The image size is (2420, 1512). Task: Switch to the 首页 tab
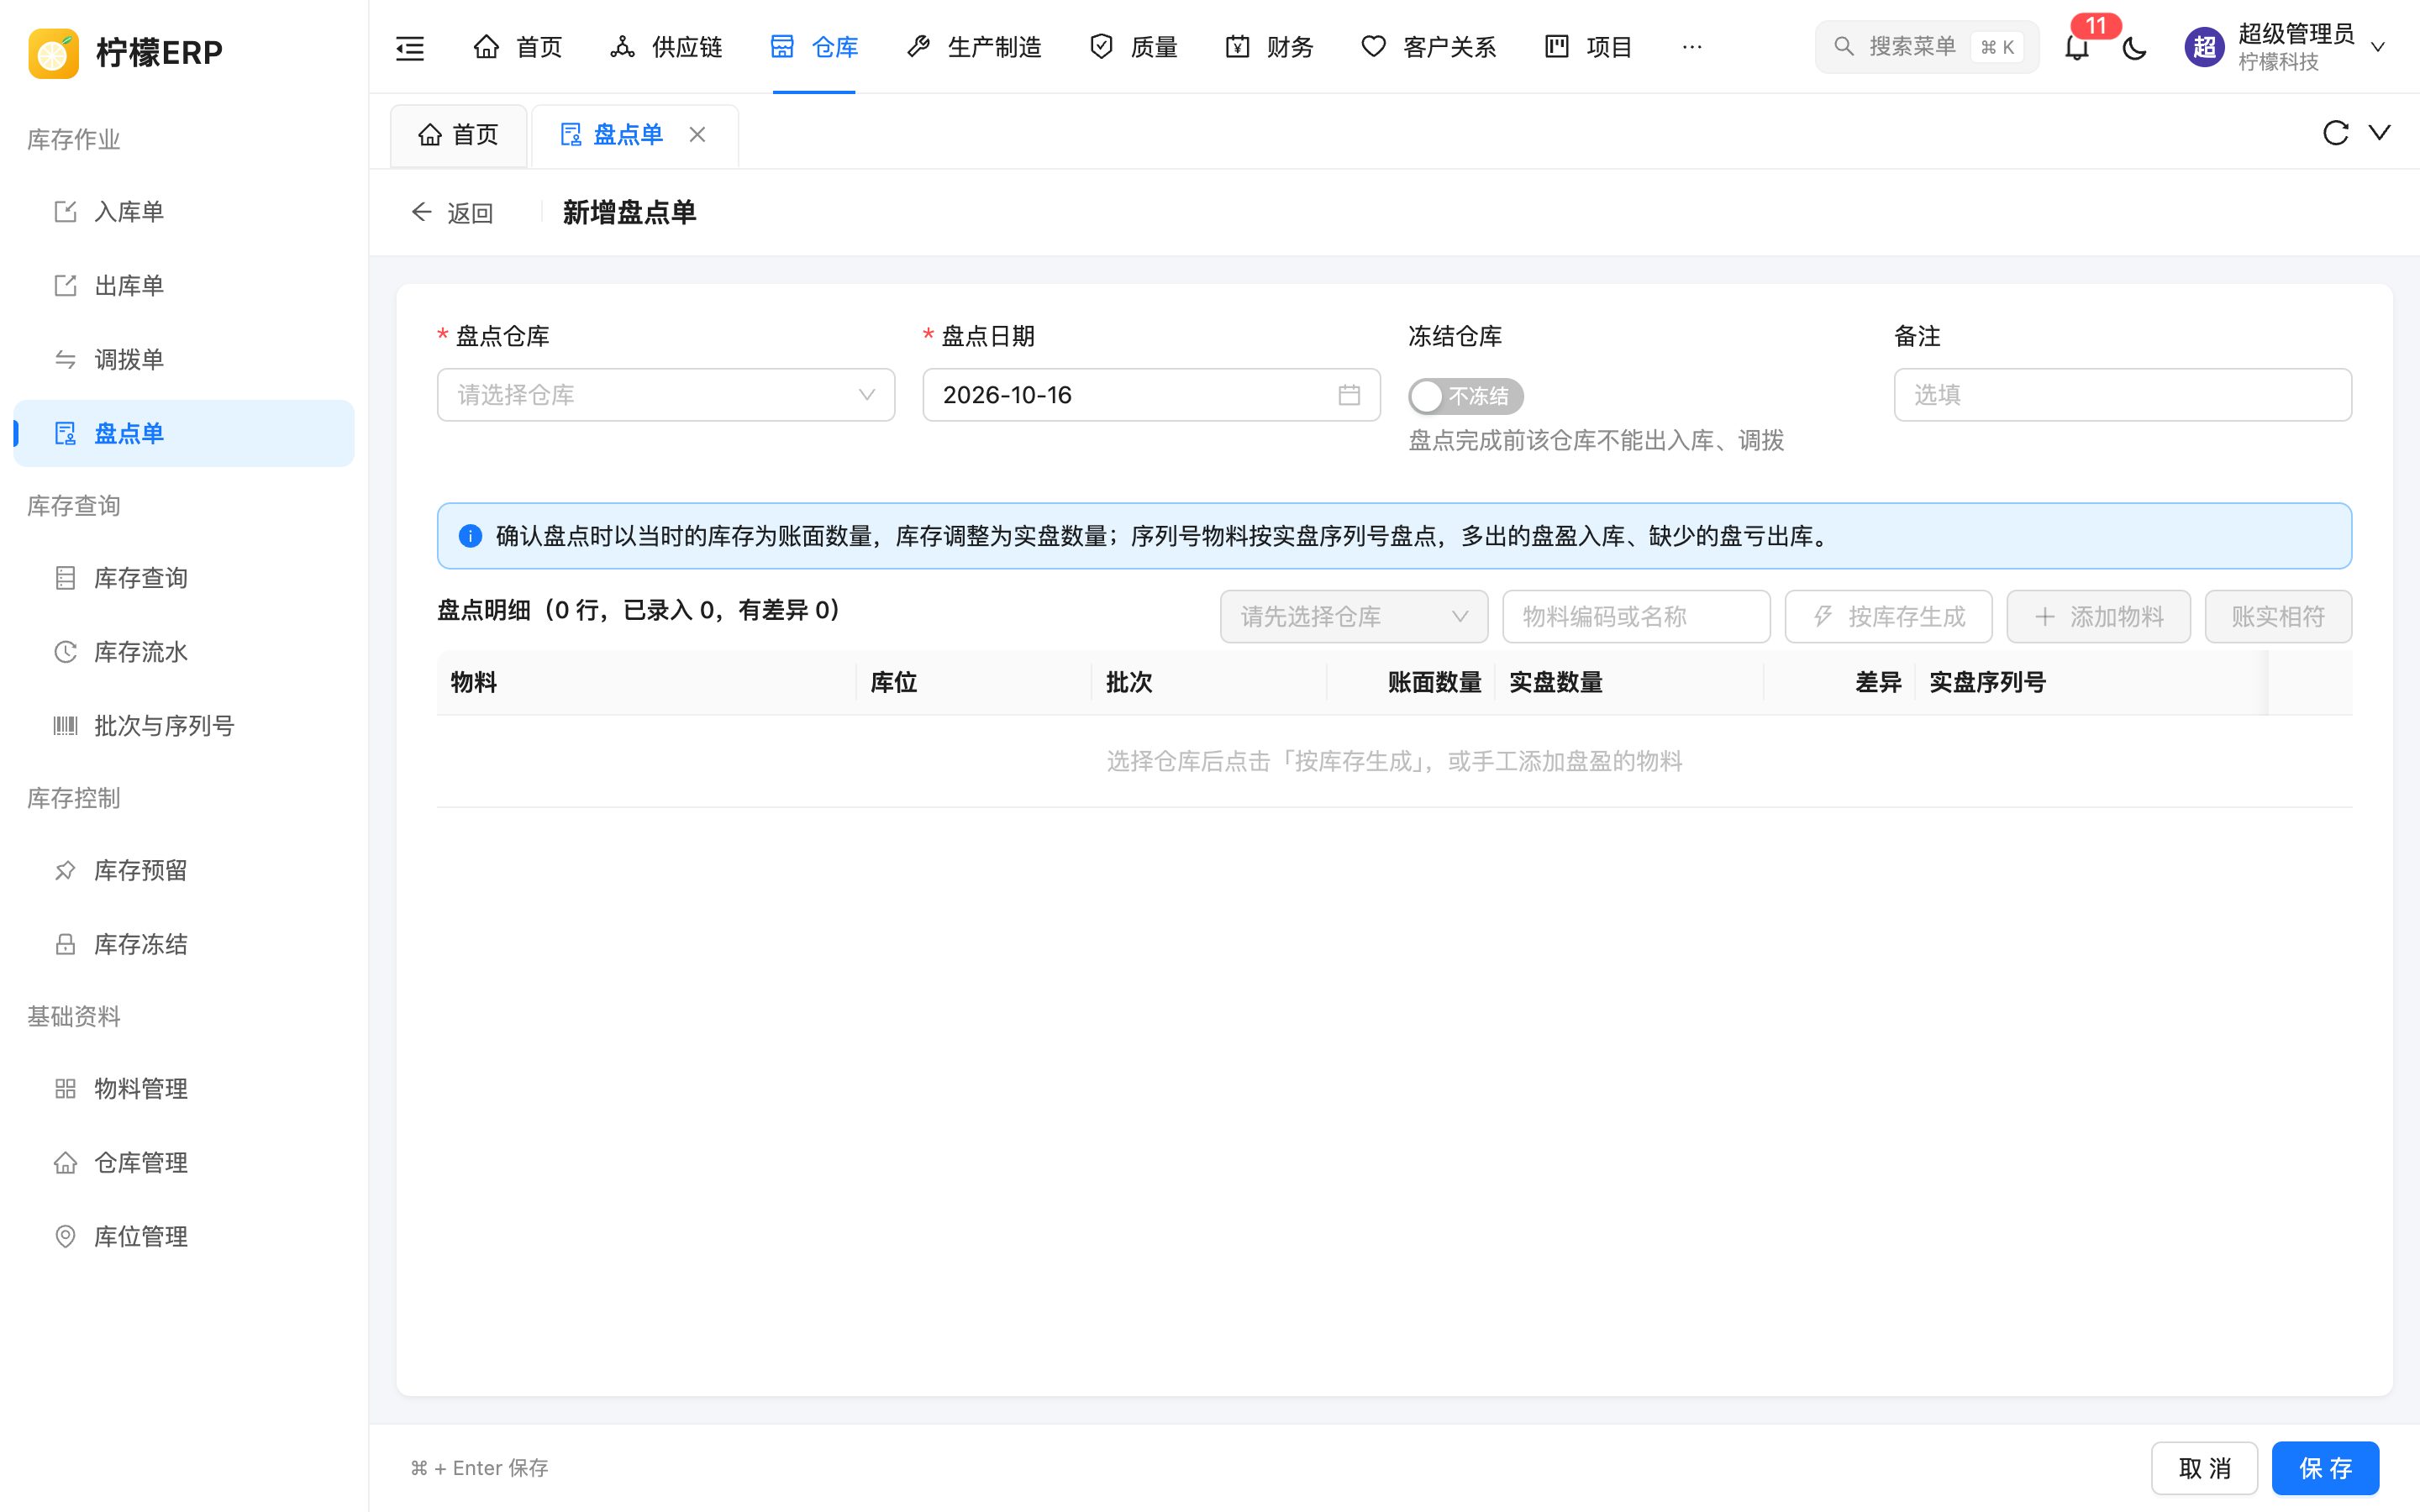coord(458,135)
